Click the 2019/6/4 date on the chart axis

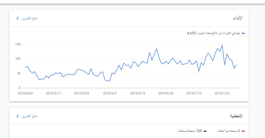[110, 93]
